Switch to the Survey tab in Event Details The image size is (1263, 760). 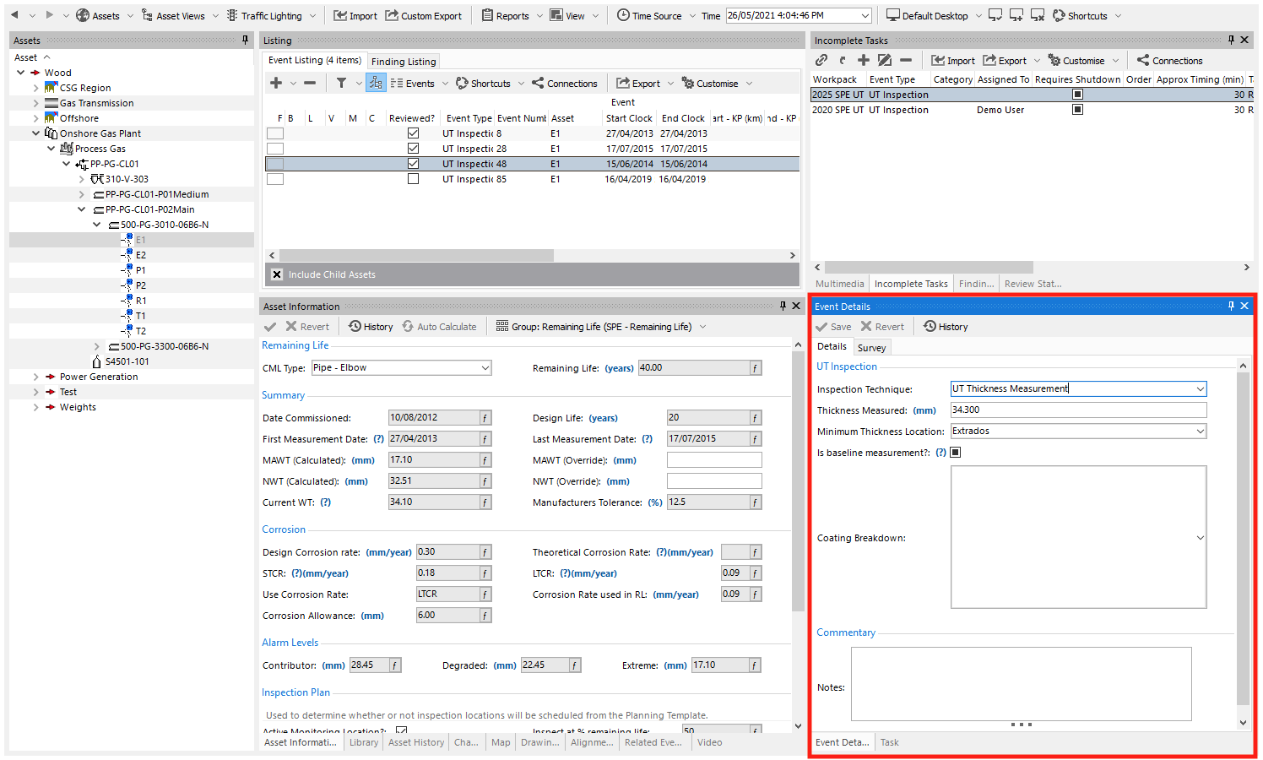[871, 348]
